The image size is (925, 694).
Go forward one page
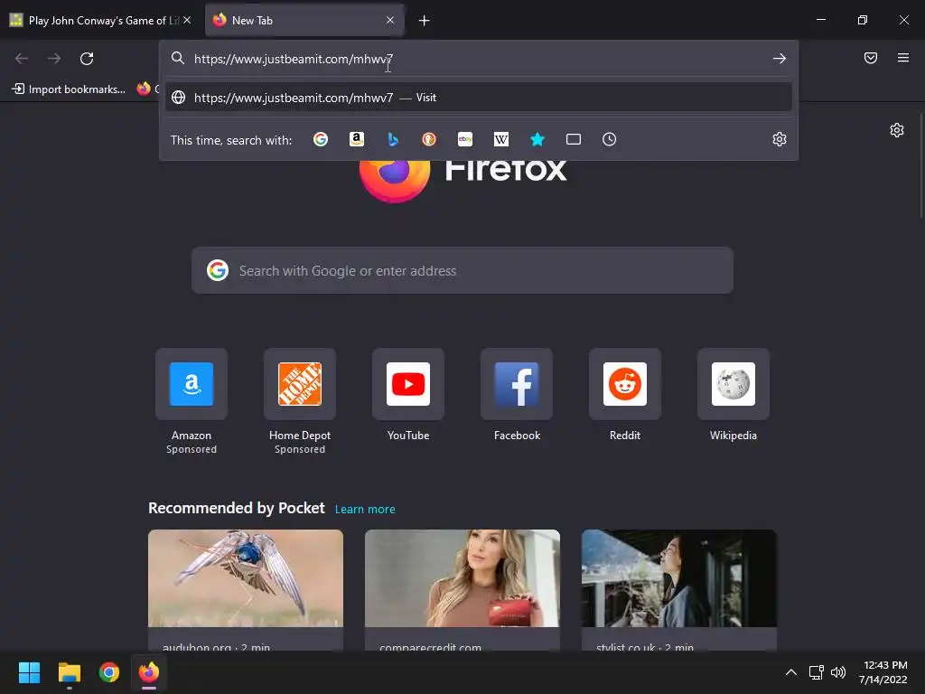click(x=54, y=59)
